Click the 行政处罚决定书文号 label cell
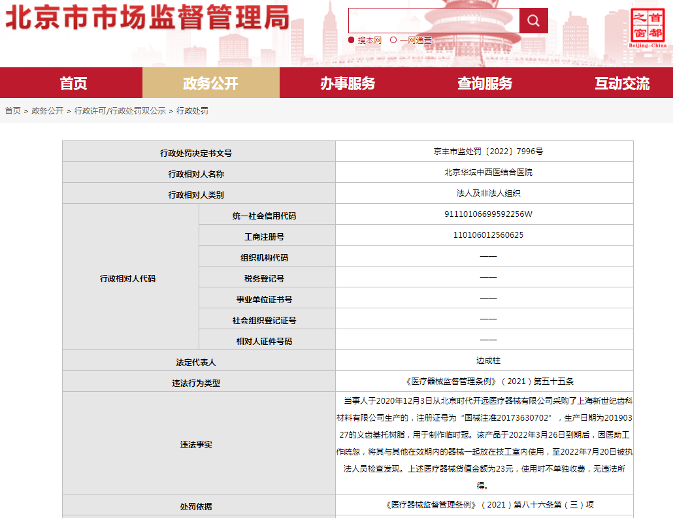 tap(199, 152)
